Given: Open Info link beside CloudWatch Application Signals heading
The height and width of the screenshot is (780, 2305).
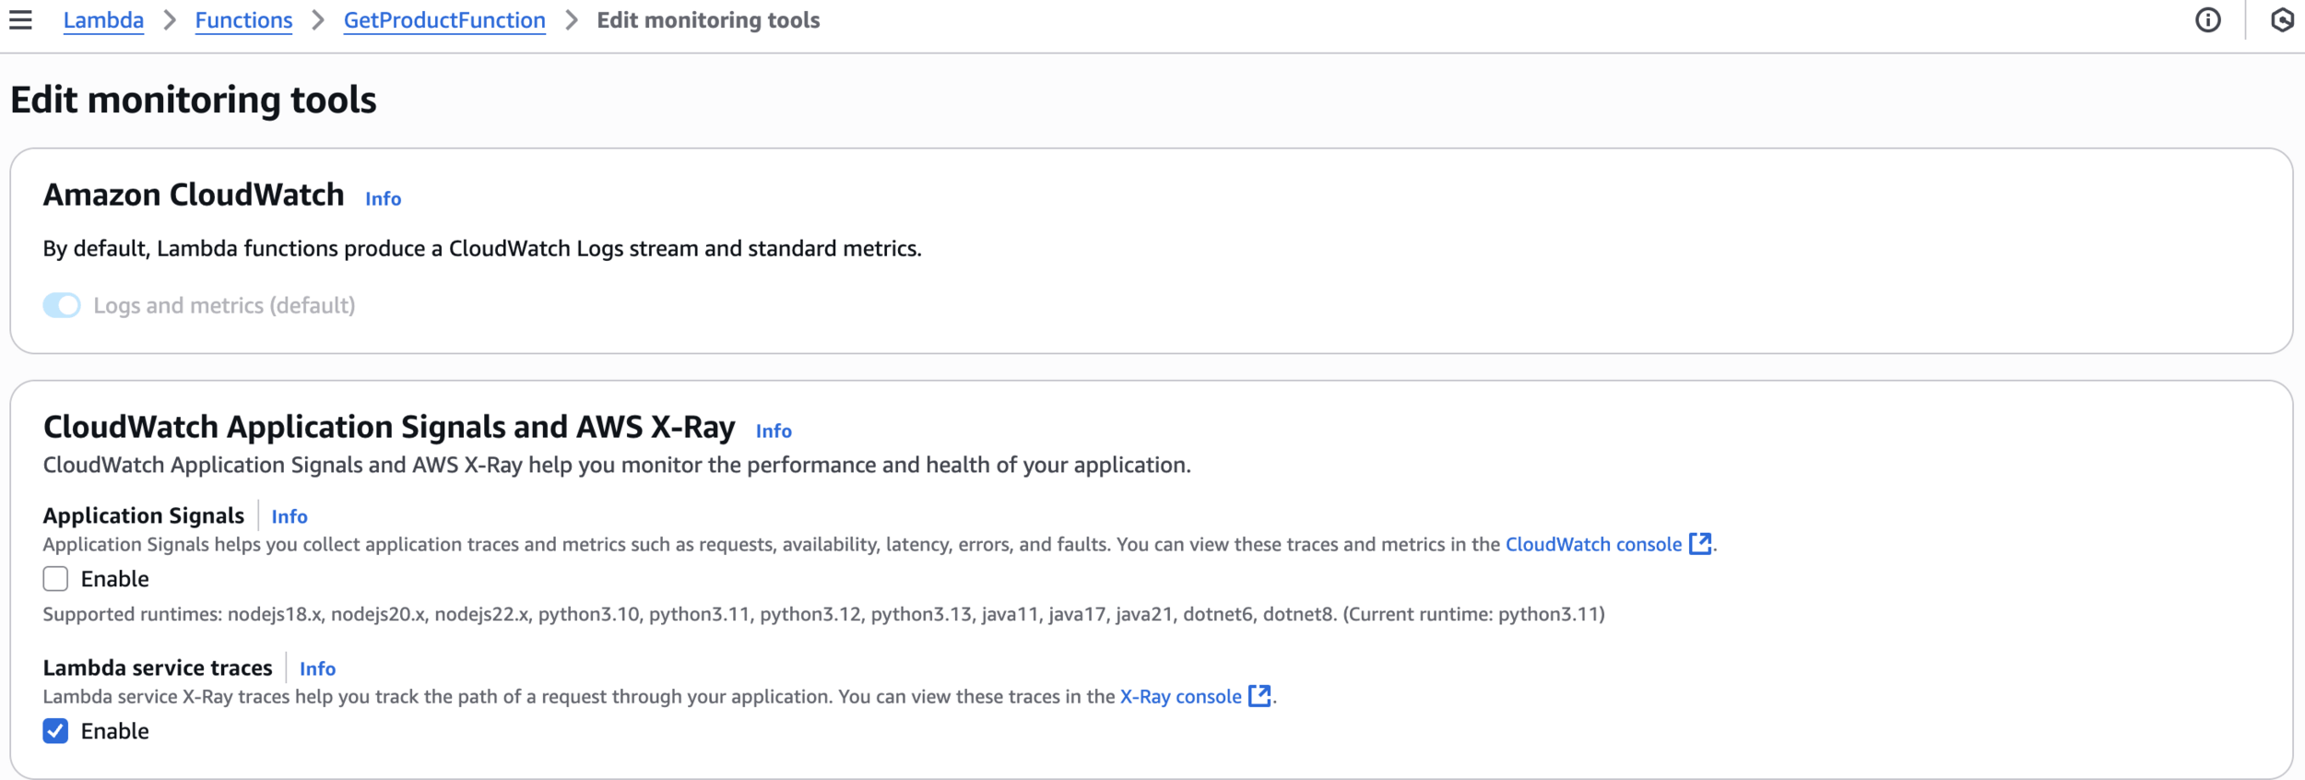Looking at the screenshot, I should click(774, 431).
